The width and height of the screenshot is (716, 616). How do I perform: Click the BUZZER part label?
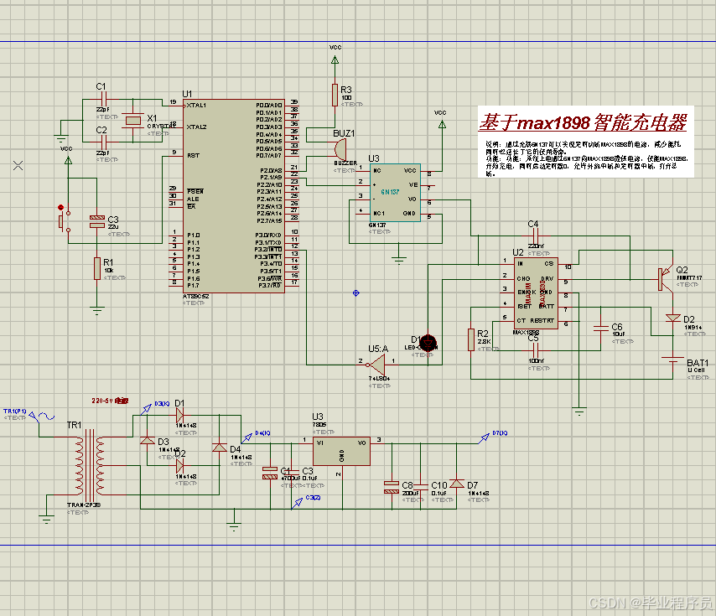click(345, 163)
